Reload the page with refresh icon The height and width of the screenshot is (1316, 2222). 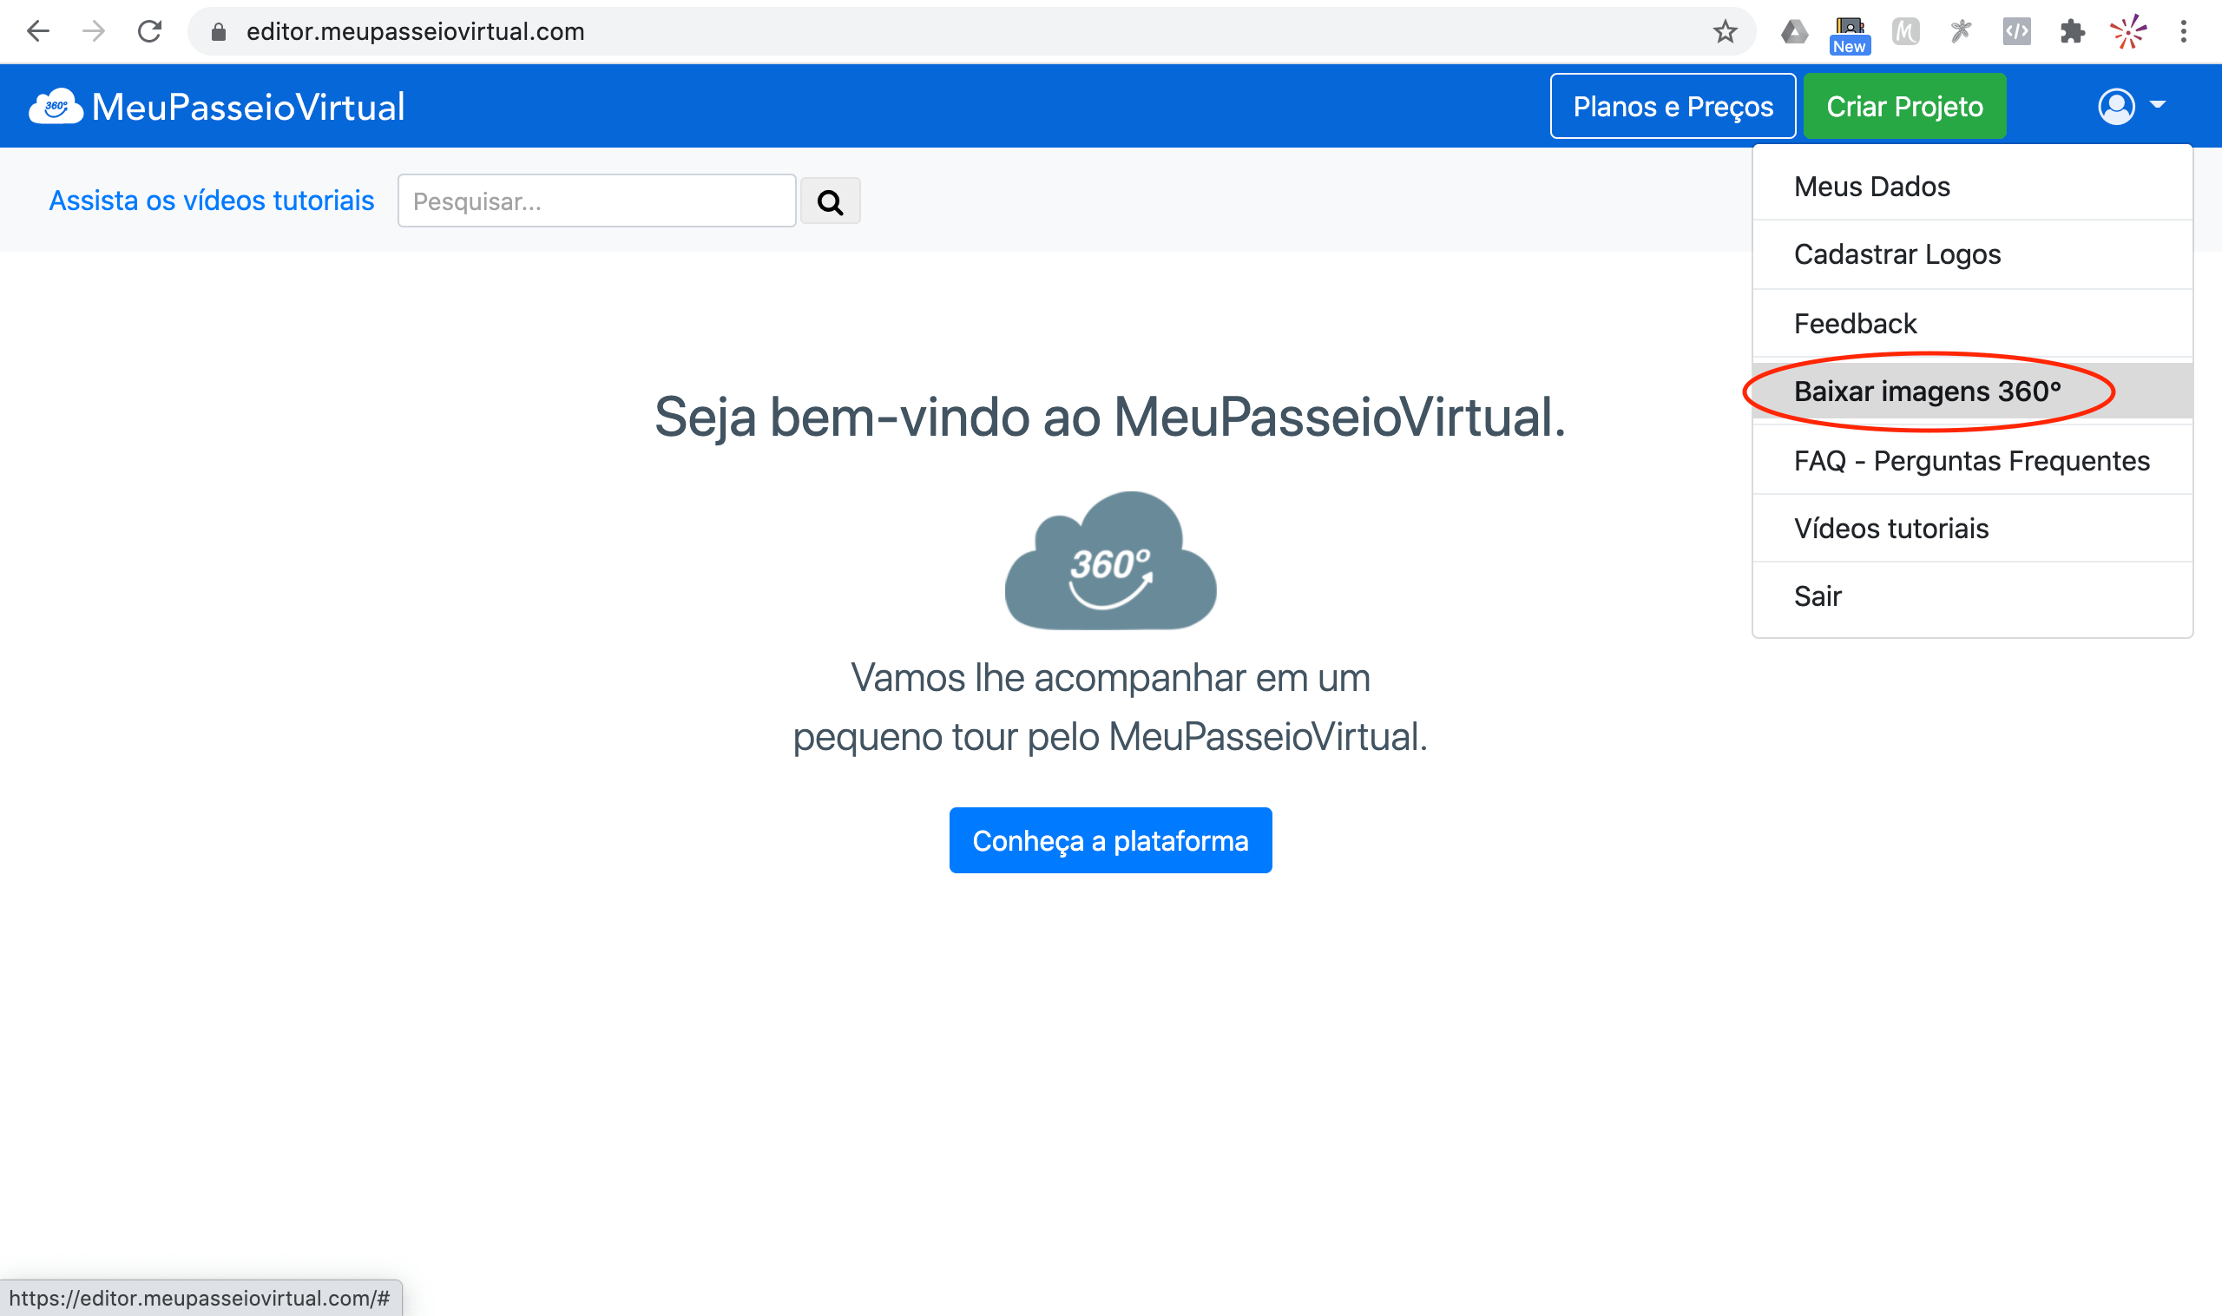pyautogui.click(x=149, y=32)
